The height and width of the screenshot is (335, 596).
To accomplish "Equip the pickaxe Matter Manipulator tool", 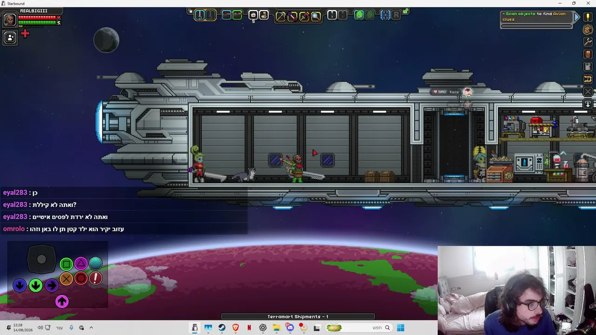I will click(x=281, y=17).
